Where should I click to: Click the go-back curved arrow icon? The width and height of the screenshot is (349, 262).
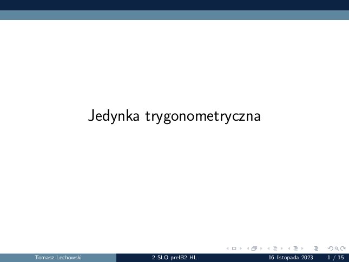pyautogui.click(x=331, y=248)
